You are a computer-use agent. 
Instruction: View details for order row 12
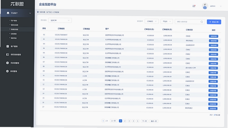point(213,86)
